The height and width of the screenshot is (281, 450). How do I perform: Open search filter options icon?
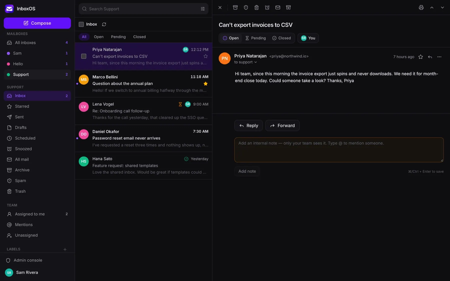pyautogui.click(x=203, y=9)
